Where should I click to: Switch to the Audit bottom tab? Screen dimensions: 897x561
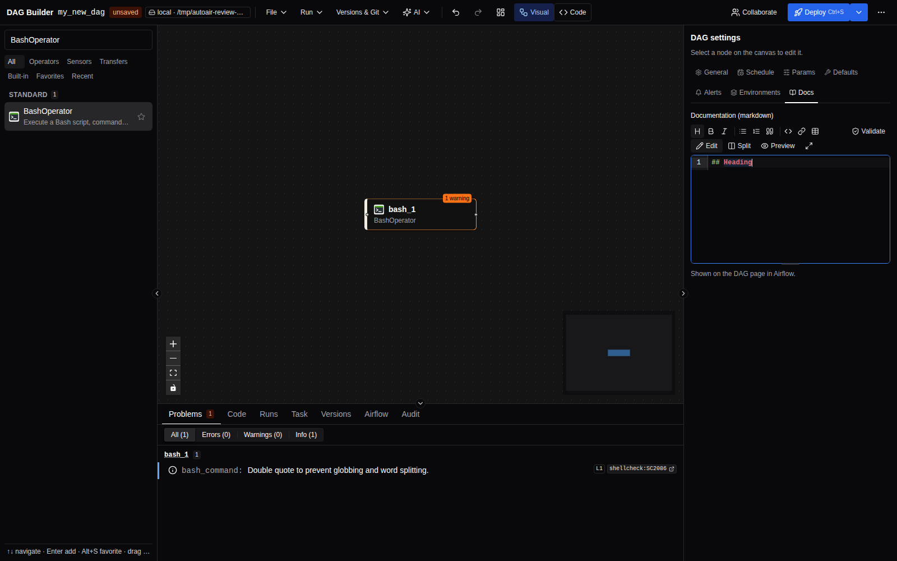point(410,414)
